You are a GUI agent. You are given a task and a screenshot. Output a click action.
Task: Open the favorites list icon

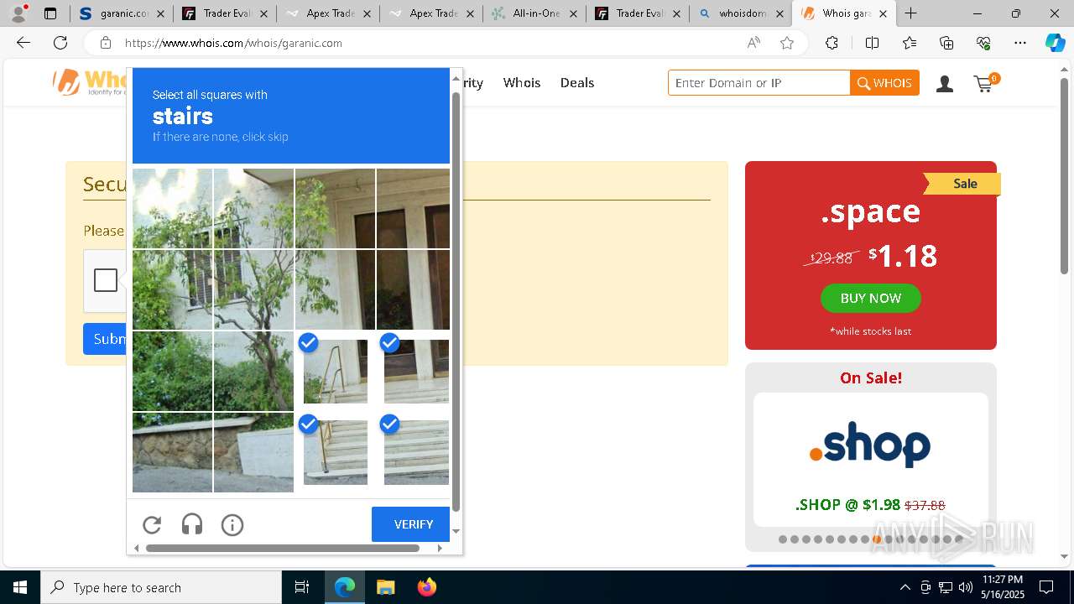tap(910, 43)
